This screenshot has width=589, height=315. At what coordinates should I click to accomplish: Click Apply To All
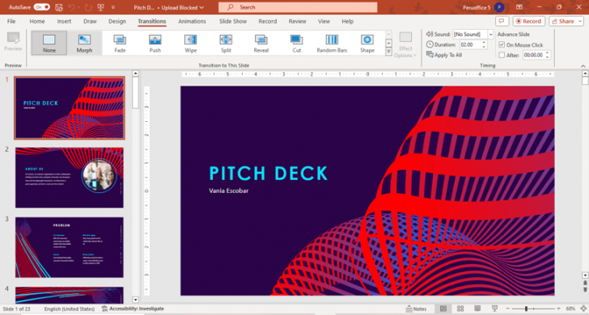pos(444,55)
